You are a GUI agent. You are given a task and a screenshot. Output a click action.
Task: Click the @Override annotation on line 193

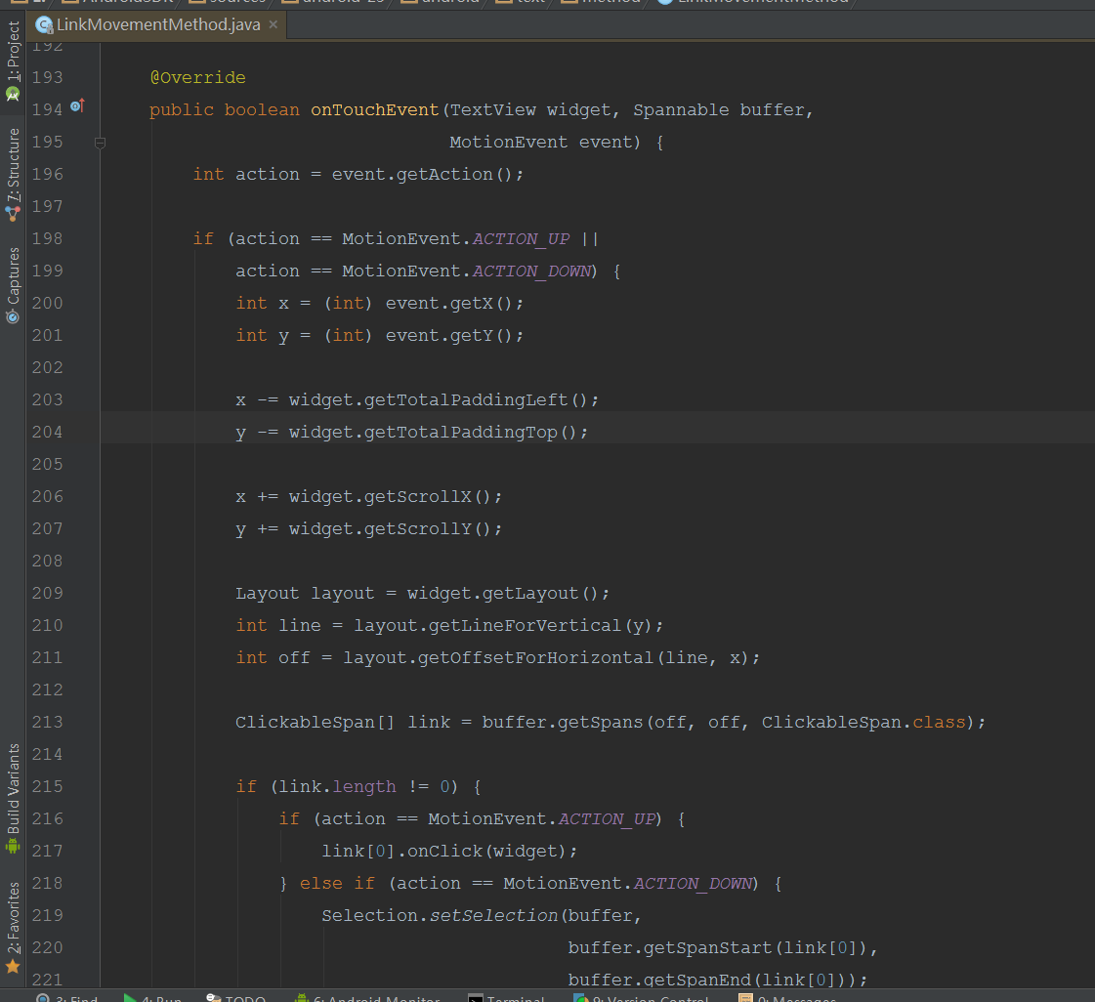(197, 77)
